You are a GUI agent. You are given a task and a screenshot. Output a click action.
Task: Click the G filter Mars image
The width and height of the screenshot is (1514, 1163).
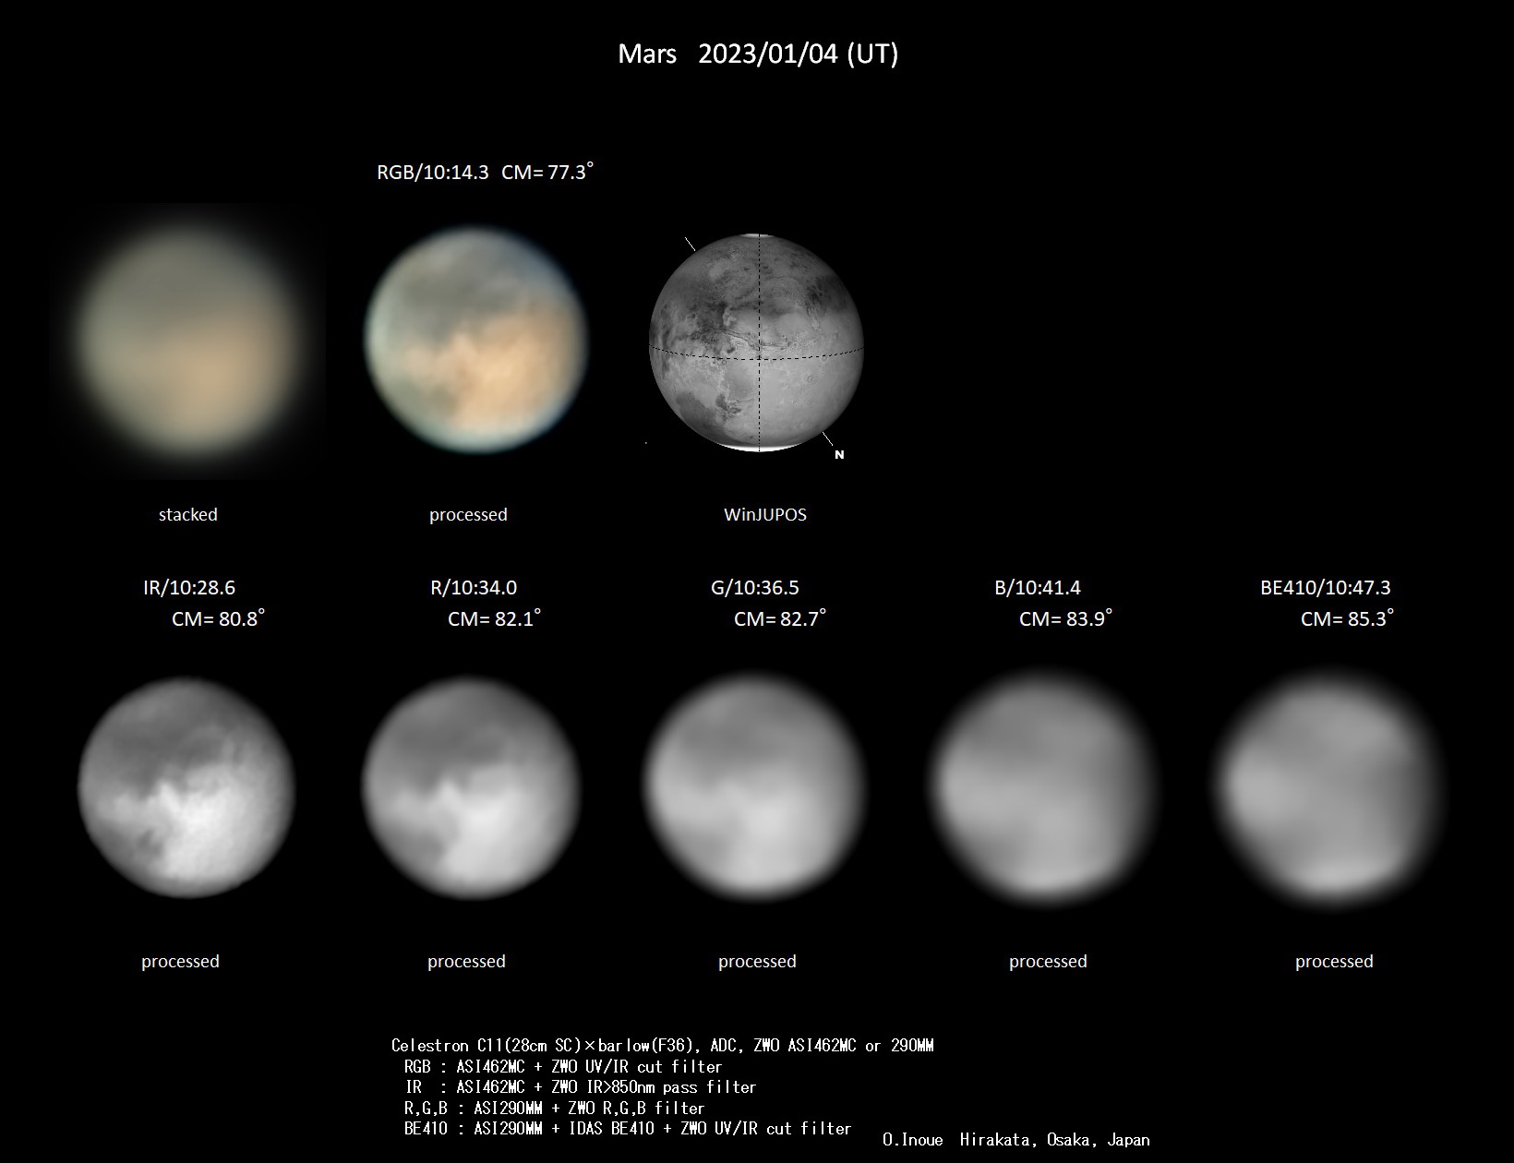[x=754, y=787]
